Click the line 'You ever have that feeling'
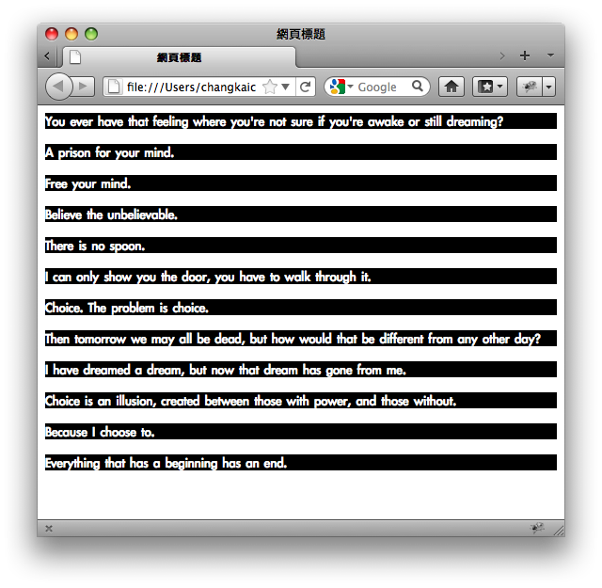Screen dimensions: 602x588 tap(301, 121)
